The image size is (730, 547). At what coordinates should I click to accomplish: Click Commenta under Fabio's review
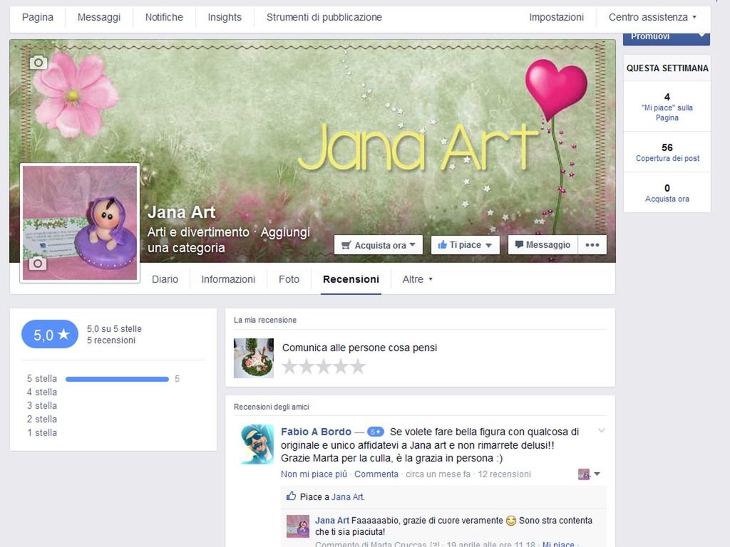pos(376,474)
